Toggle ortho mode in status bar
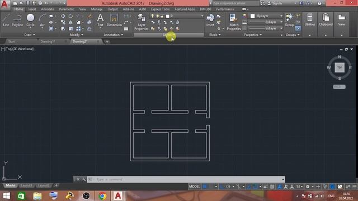Image resolution: width=358 pixels, height=201 pixels. point(222,186)
